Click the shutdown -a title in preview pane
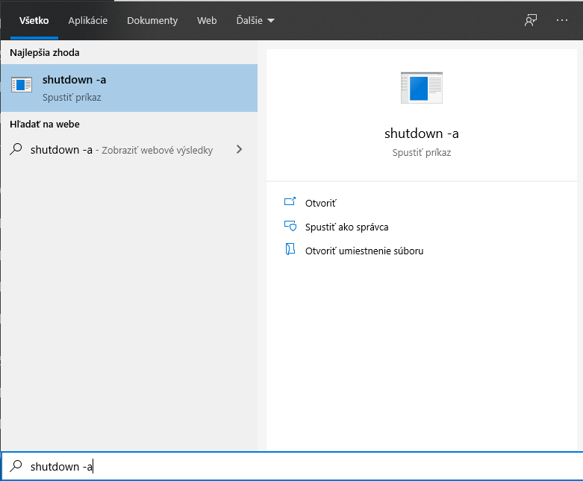Viewport: 583px width, 481px height. [421, 133]
